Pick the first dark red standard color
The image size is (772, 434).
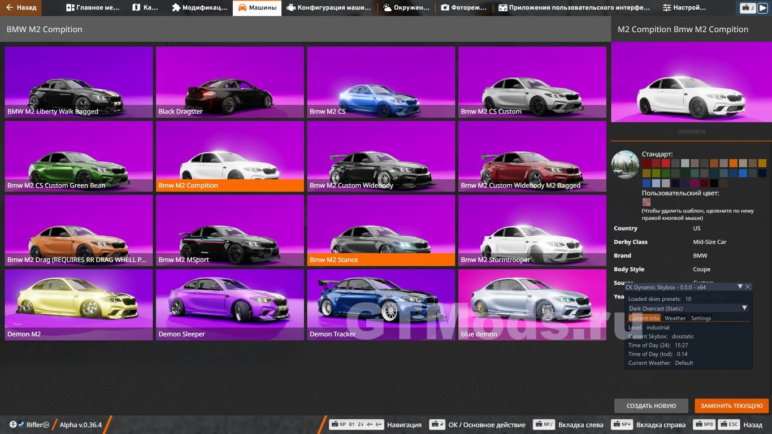point(646,163)
